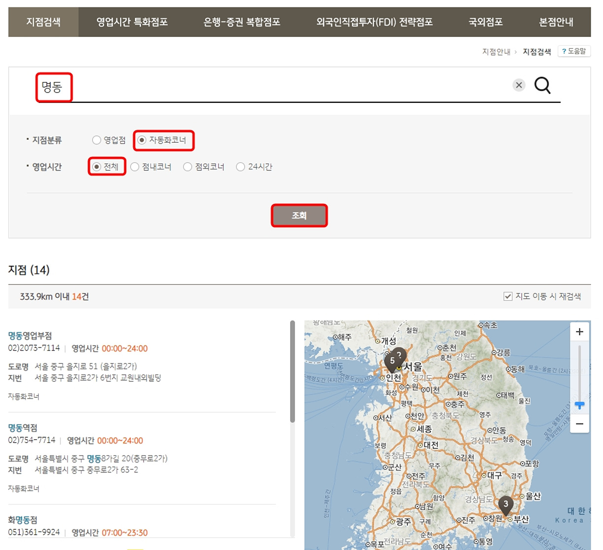Image resolution: width=603 pixels, height=550 pixels.
Task: Click address 서울 중구 을지로 51 (을지로2가)
Action: click(86, 366)
